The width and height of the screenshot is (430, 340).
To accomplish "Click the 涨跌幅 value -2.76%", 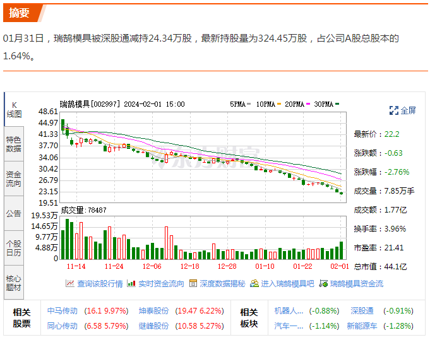I will tap(397, 172).
